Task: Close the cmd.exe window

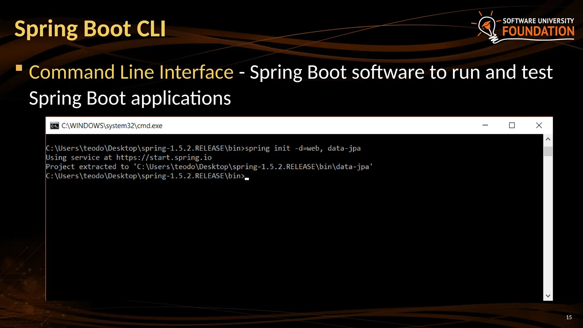Action: click(x=539, y=125)
